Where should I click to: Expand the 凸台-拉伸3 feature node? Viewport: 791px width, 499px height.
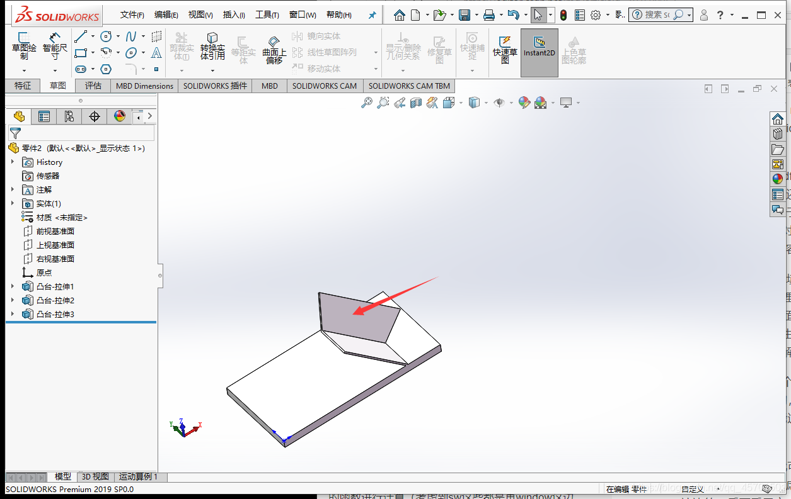(x=13, y=314)
